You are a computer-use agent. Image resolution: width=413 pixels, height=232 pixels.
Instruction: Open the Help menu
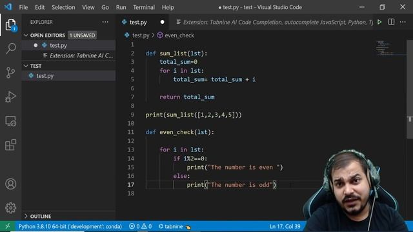pos(168,7)
